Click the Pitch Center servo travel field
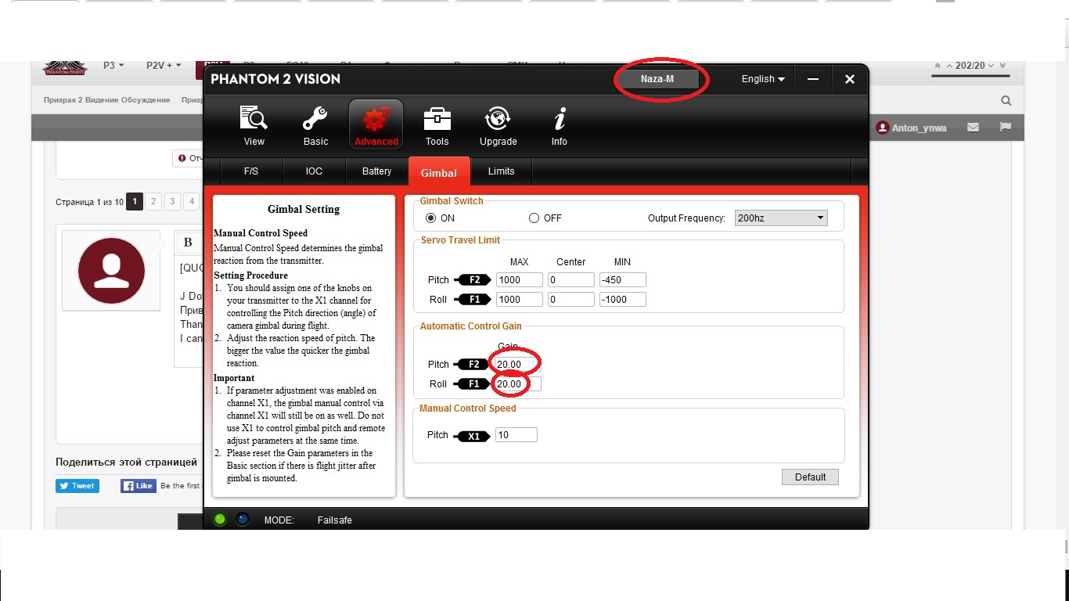This screenshot has width=1069, height=601. pos(570,279)
